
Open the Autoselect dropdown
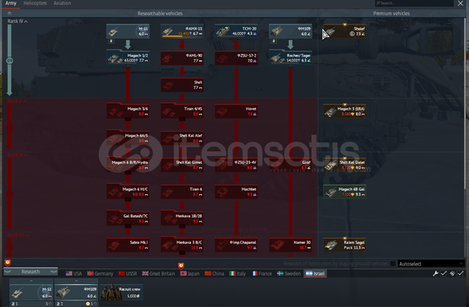click(431, 264)
